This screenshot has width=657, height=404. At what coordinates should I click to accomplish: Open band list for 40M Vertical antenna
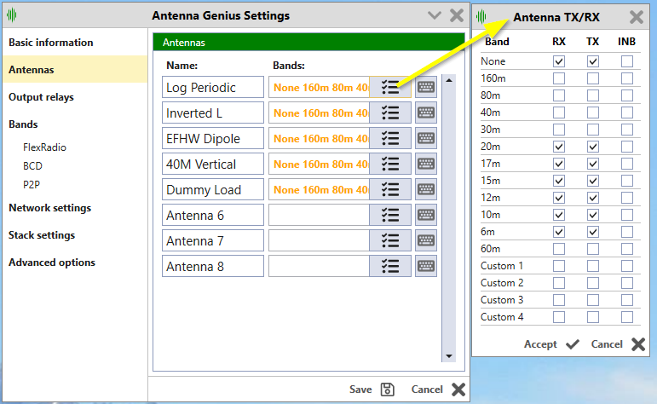tap(390, 164)
